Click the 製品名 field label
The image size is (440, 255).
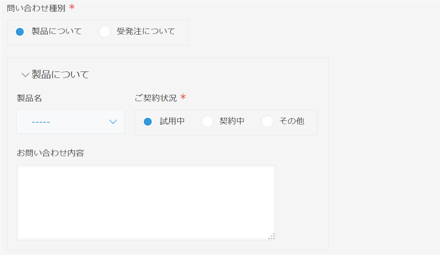point(30,98)
